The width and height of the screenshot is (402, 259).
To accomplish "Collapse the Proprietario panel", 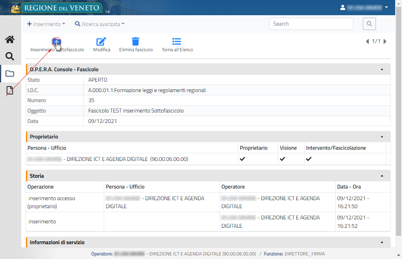I will (382, 137).
